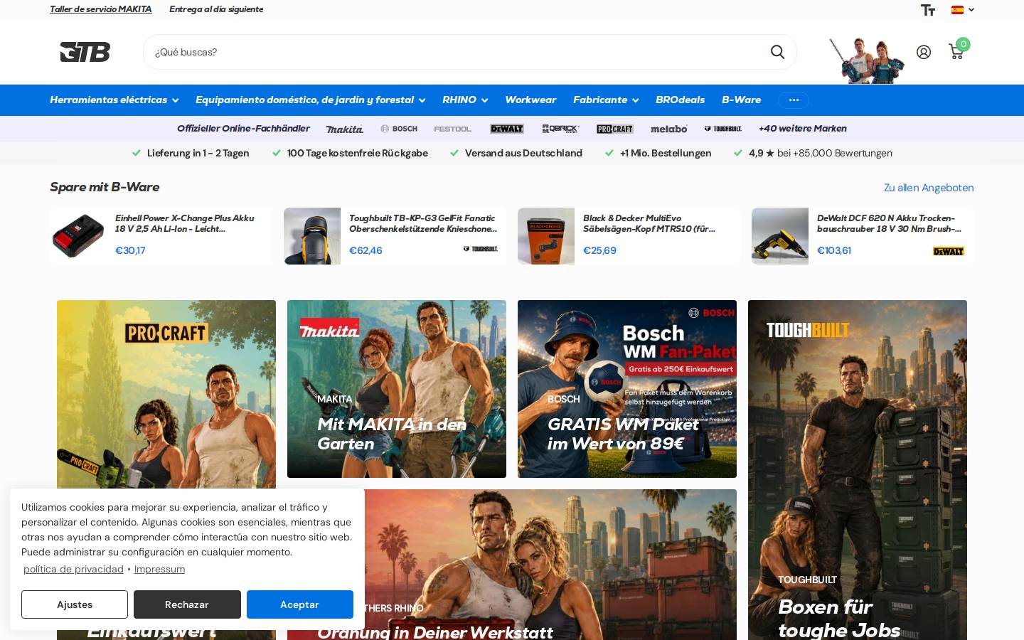Open the Einhell Power X-Change battery product
Viewport: 1024px width, 640px height.
185,223
